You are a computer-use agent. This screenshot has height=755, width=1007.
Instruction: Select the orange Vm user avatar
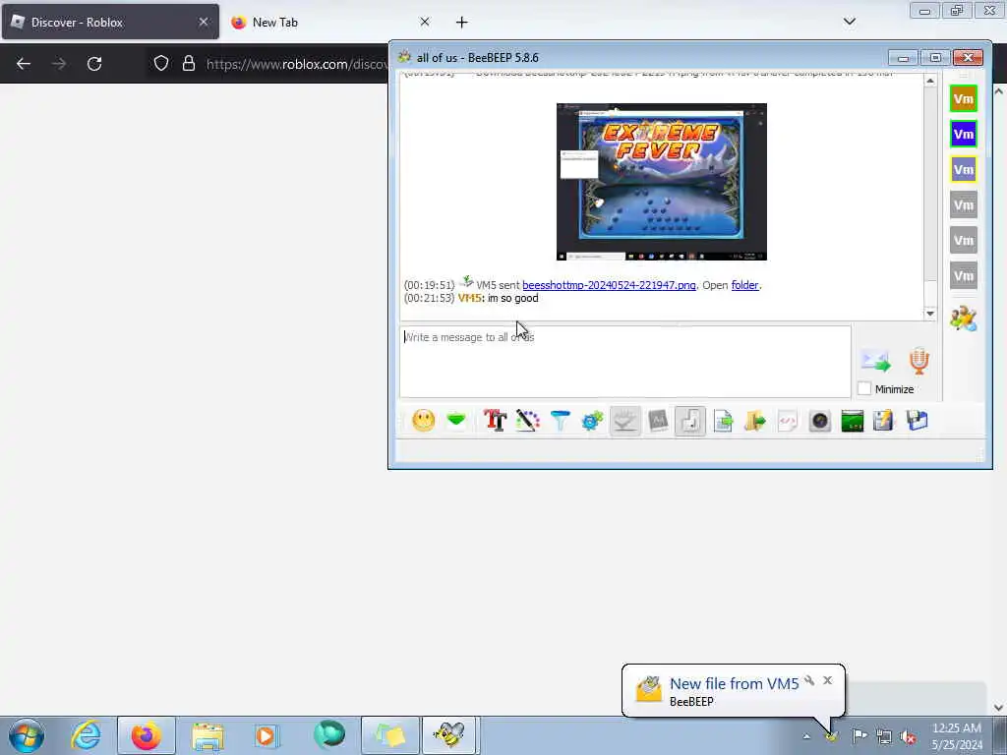[964, 99]
